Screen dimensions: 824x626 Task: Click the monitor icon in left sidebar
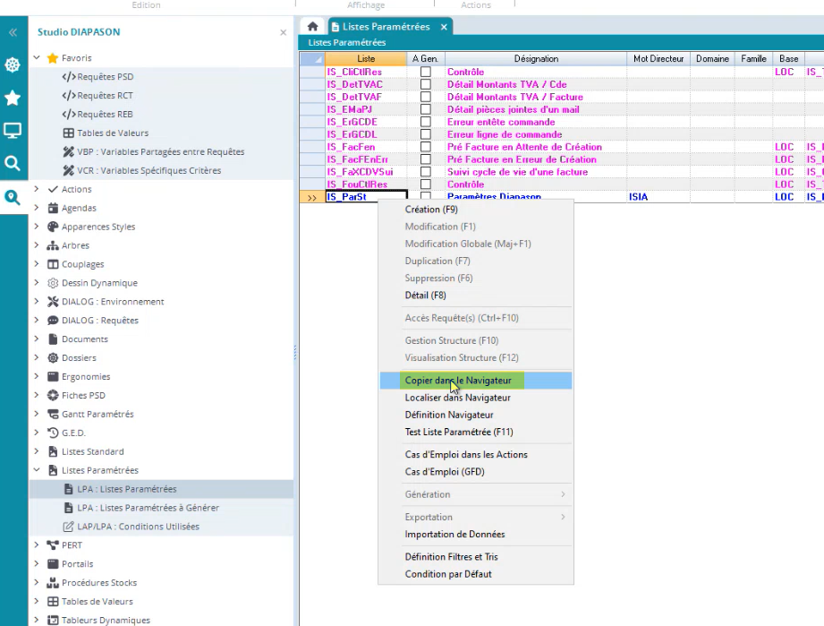[x=13, y=131]
